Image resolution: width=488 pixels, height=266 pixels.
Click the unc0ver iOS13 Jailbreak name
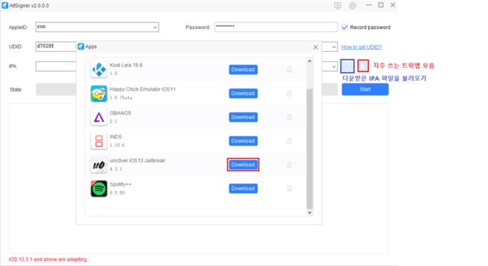[x=137, y=161]
